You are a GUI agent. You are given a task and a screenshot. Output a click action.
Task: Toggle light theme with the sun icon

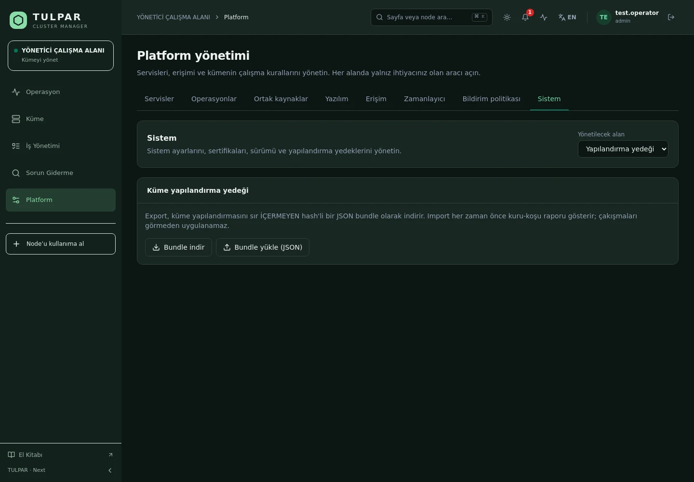[507, 17]
